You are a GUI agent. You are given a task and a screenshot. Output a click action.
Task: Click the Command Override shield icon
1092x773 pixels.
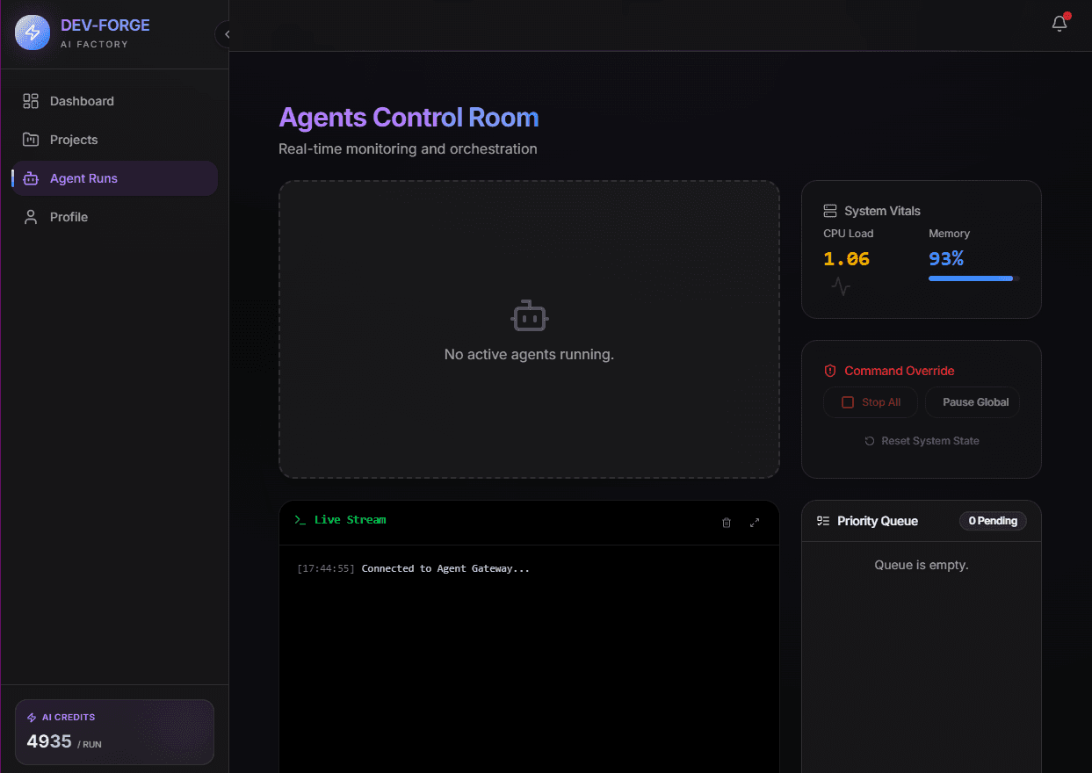click(830, 371)
